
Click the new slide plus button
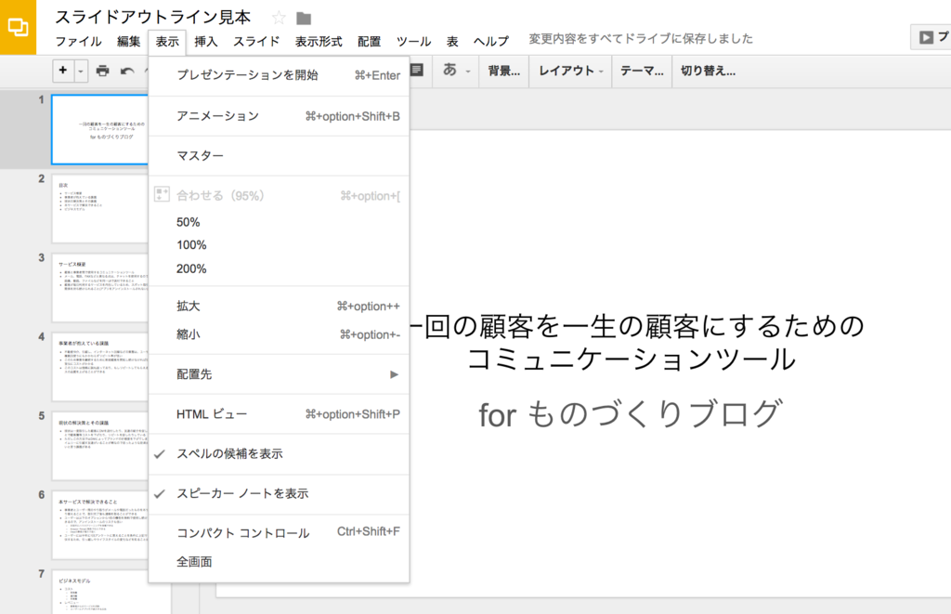tap(63, 71)
